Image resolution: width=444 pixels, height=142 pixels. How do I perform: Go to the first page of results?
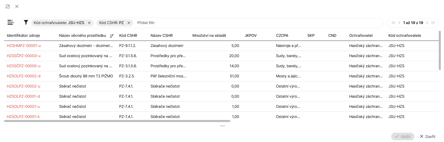tap(393, 23)
